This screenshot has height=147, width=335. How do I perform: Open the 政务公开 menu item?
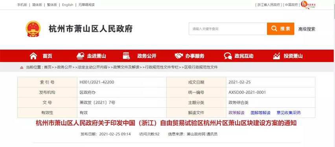(x=147, y=56)
